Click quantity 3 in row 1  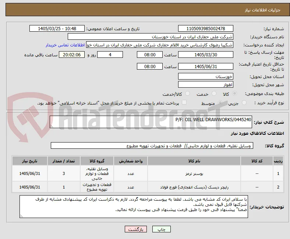[64, 173]
